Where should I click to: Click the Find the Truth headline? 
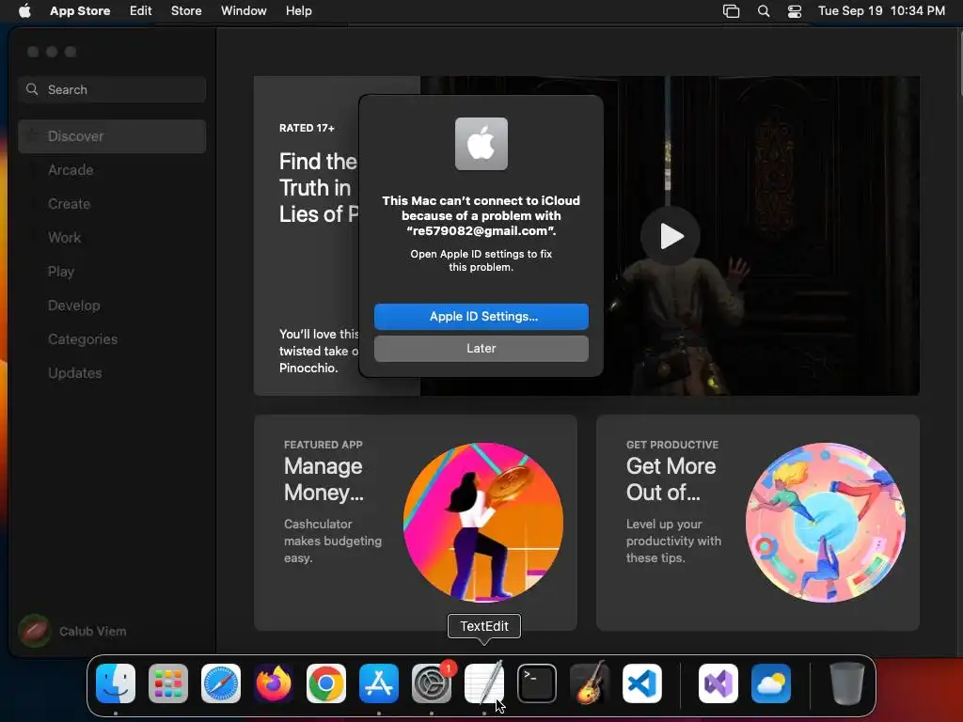(x=319, y=188)
